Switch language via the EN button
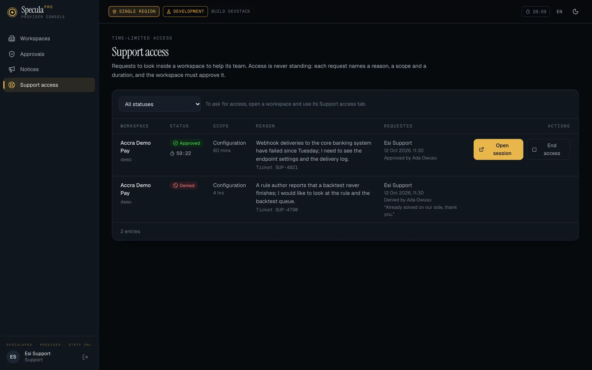The width and height of the screenshot is (592, 370). tap(559, 11)
